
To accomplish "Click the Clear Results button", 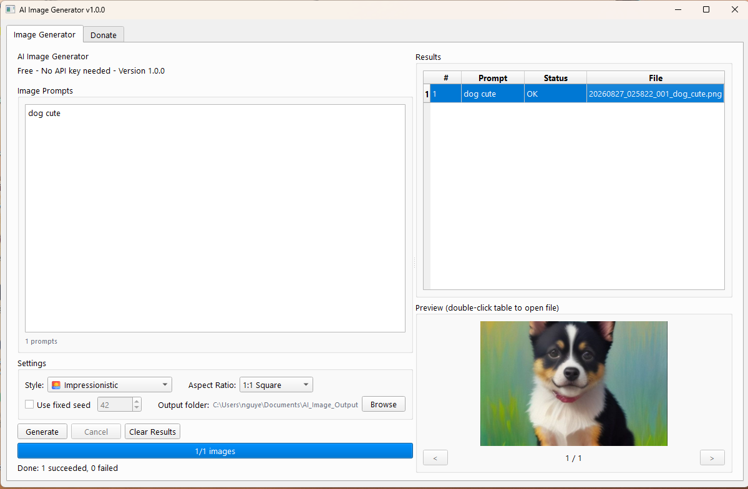I will pyautogui.click(x=153, y=431).
